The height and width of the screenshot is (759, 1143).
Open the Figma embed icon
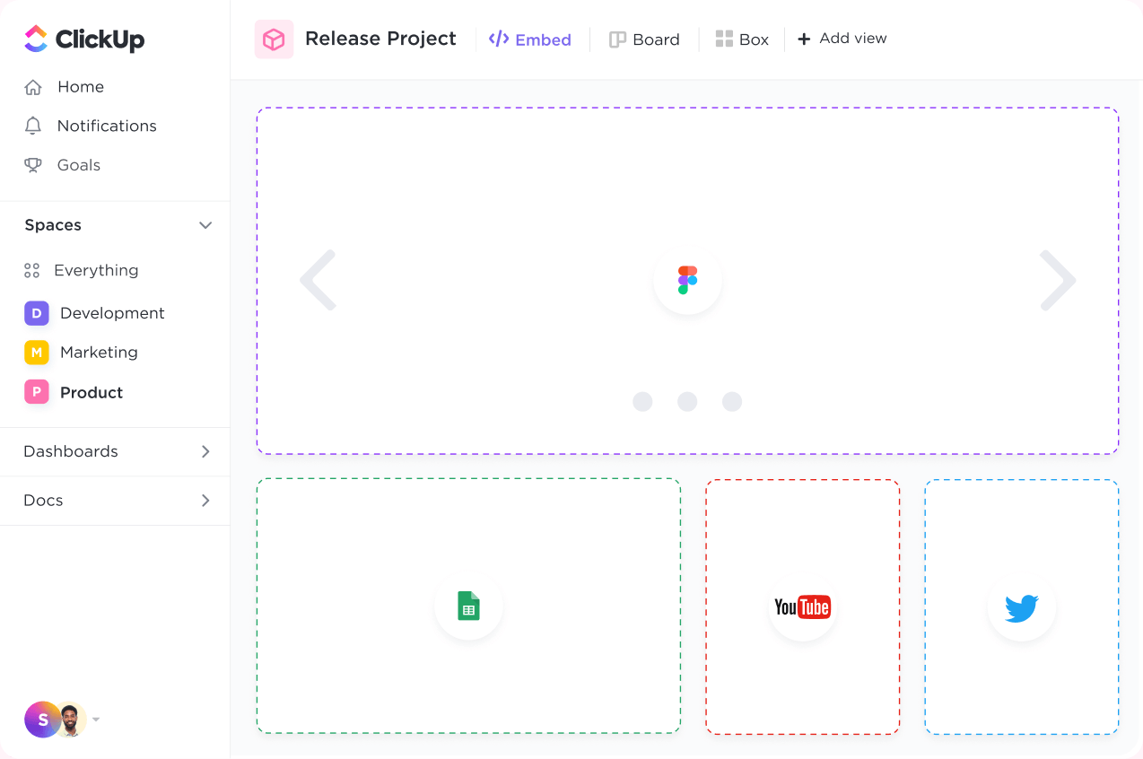(687, 281)
